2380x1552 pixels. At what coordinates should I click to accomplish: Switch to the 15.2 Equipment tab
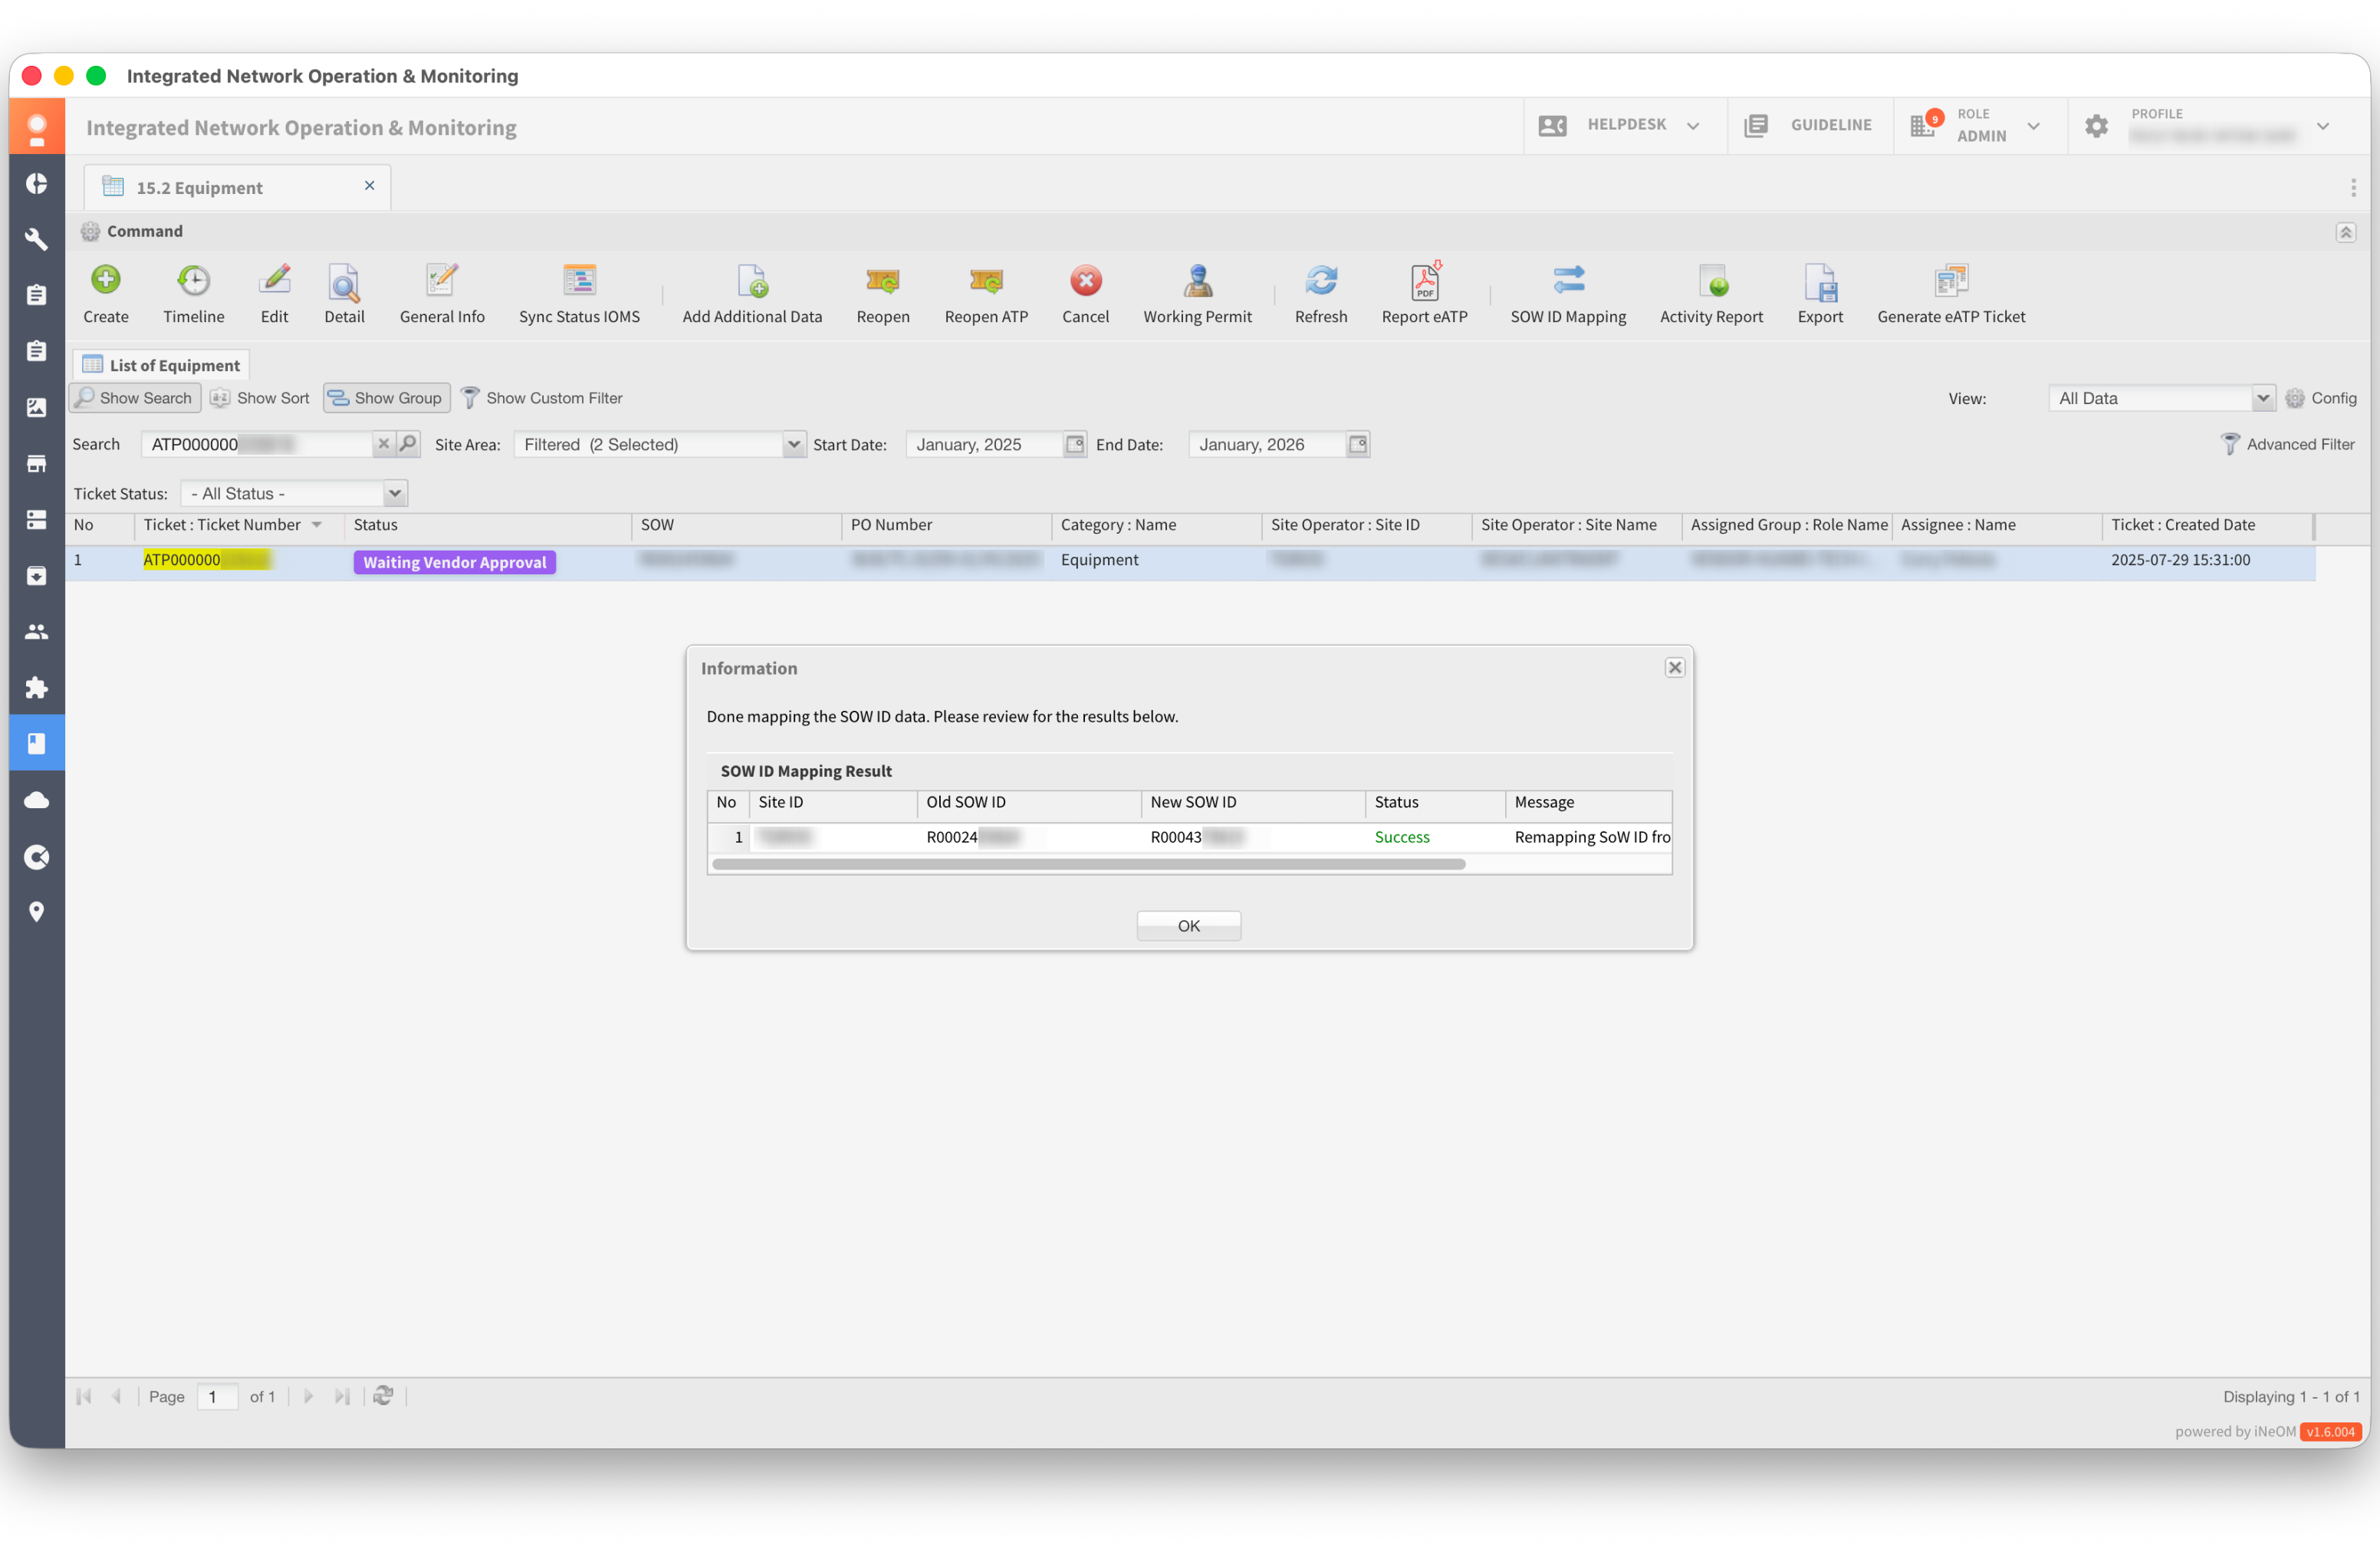point(199,188)
